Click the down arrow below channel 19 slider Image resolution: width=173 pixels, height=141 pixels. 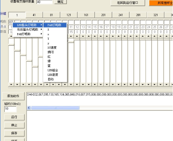[x=119, y=84]
